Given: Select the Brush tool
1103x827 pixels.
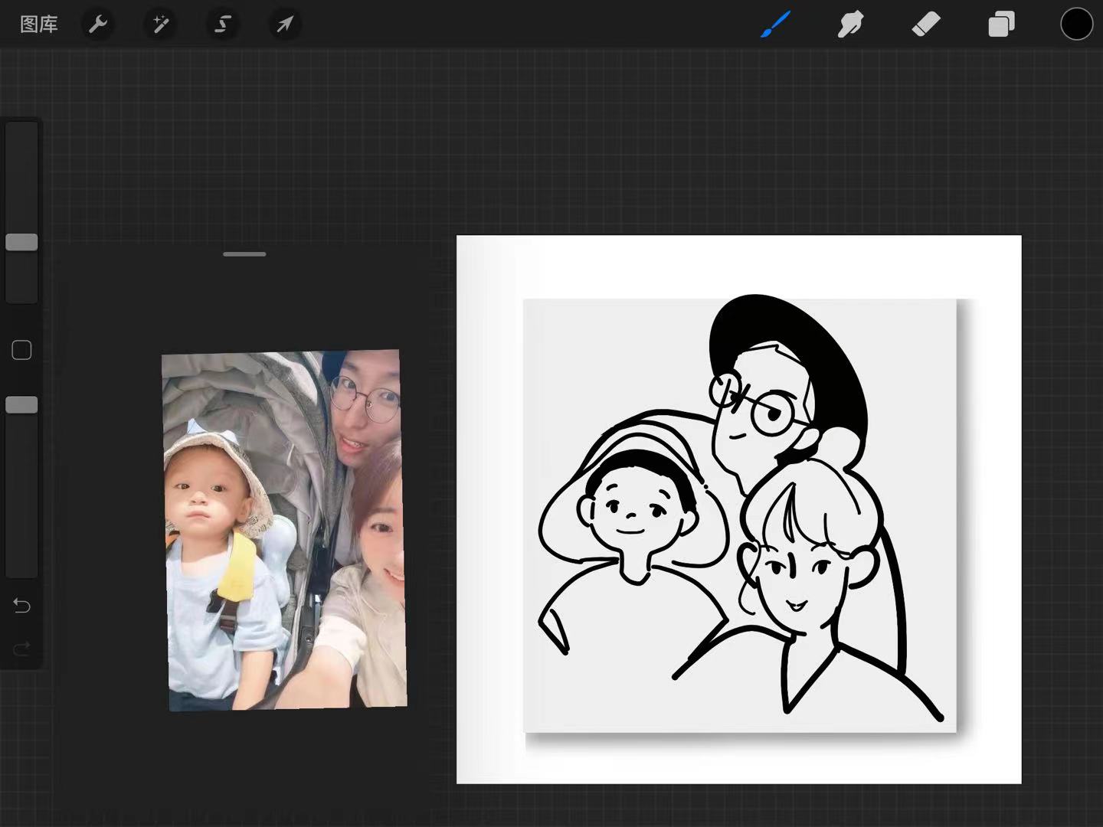Looking at the screenshot, I should (775, 25).
